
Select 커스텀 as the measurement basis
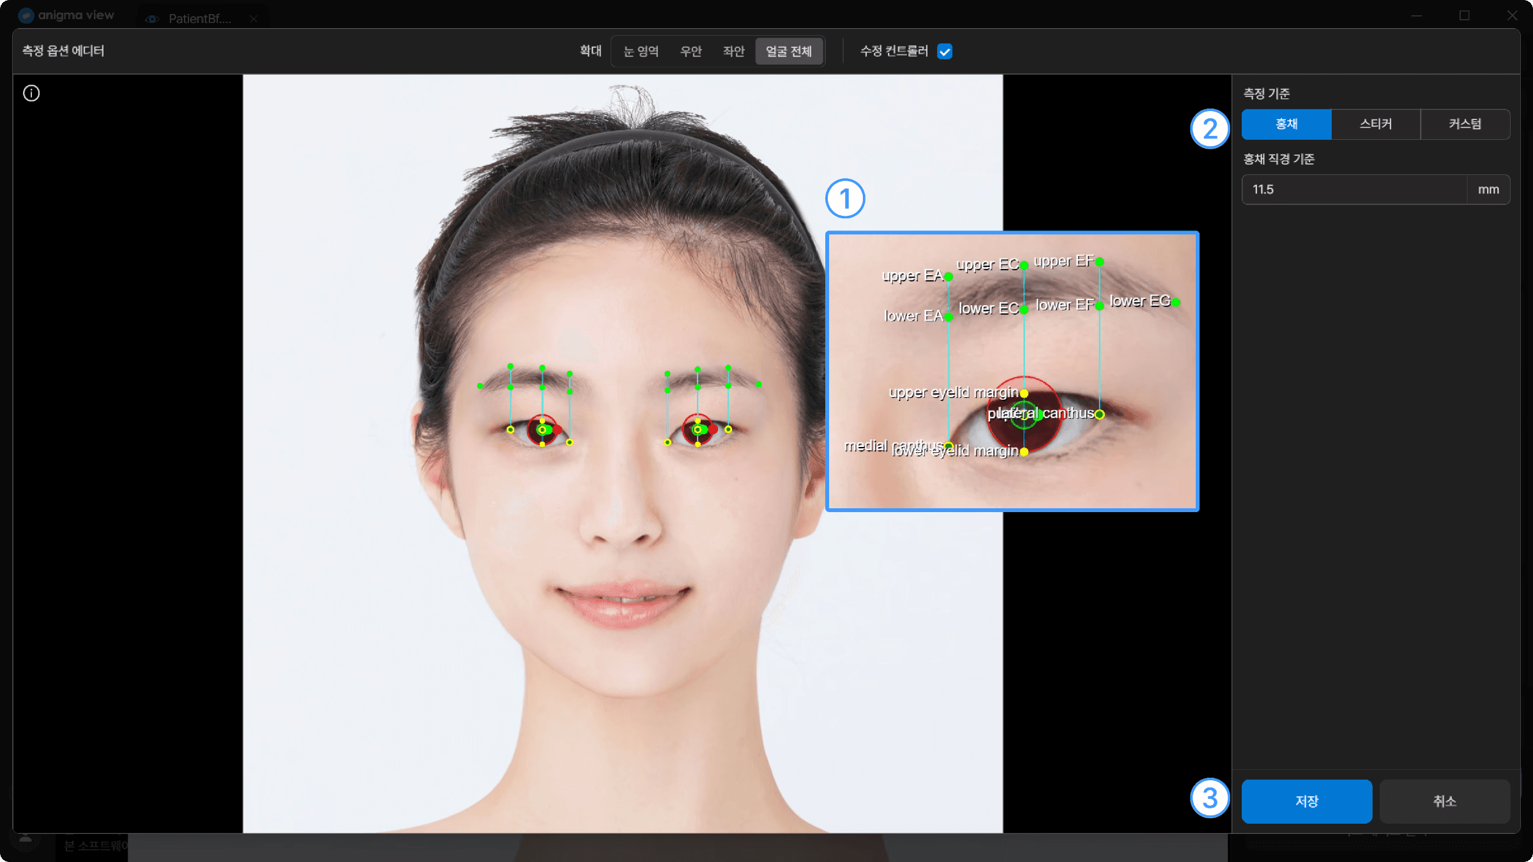click(x=1465, y=124)
